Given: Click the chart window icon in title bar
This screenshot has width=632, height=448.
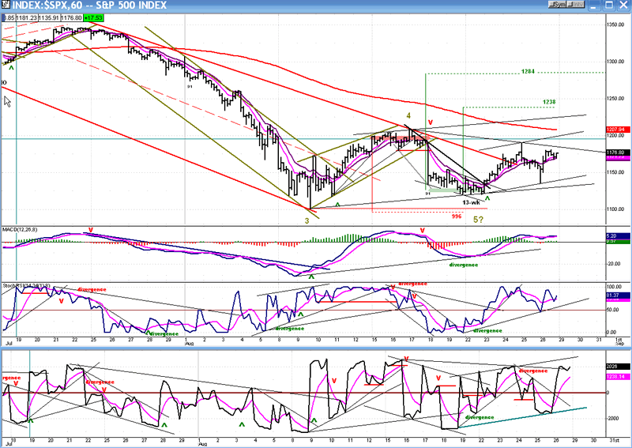Looking at the screenshot, I should [6, 6].
